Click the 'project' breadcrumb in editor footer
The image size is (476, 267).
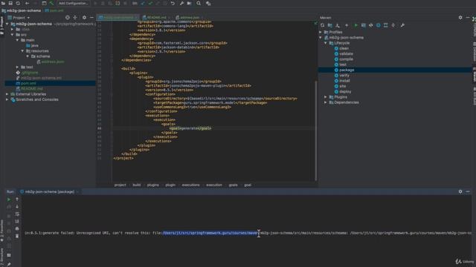(x=120, y=185)
